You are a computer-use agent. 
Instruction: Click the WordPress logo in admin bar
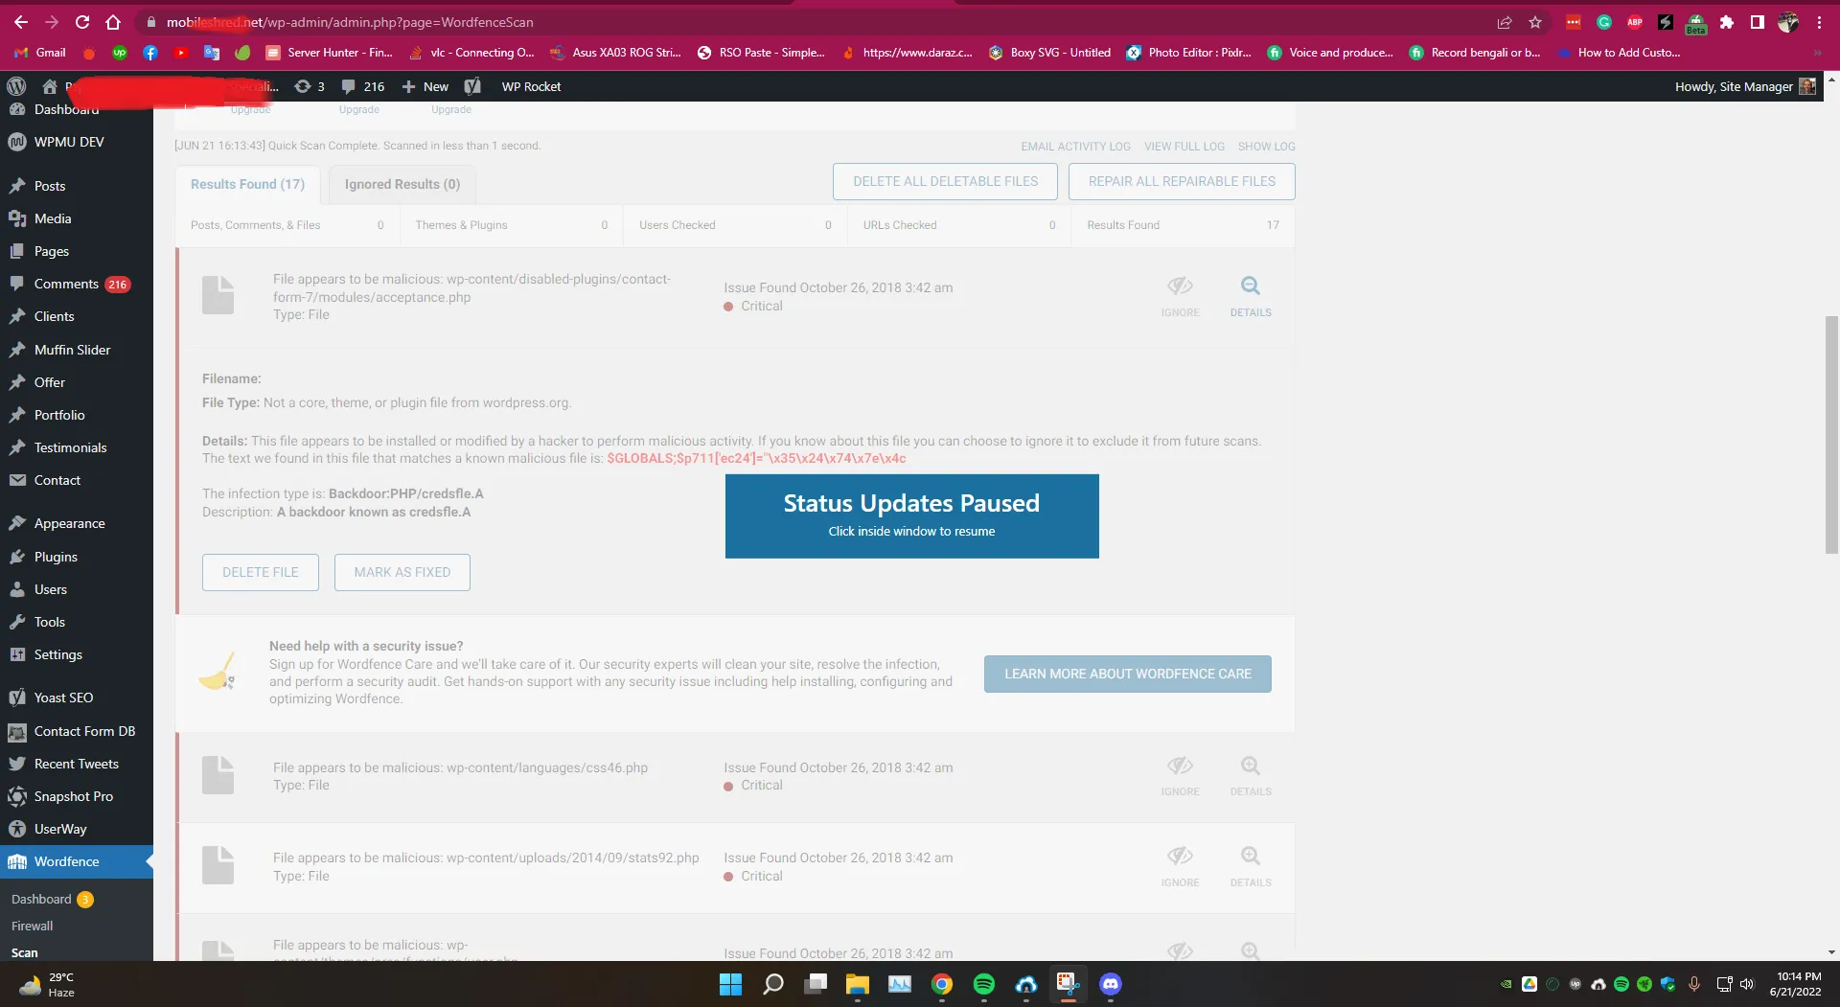[x=16, y=86]
